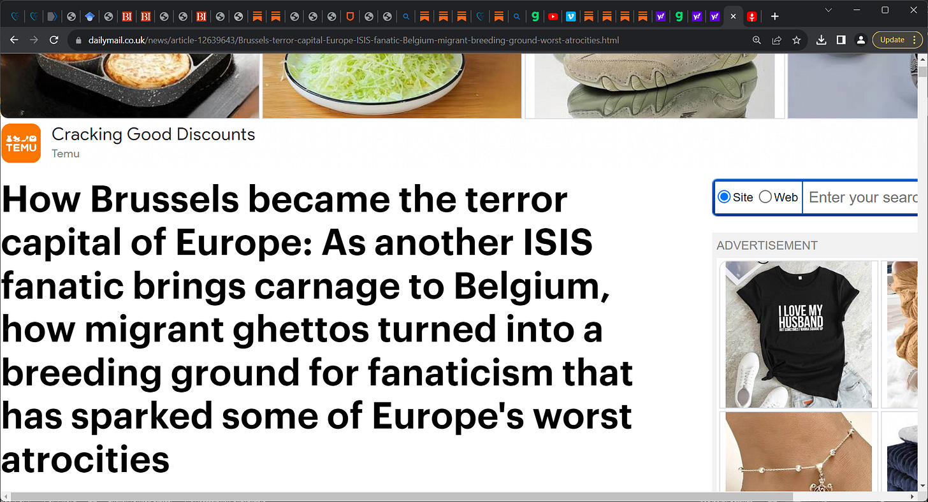
Task: Close the current active tab
Action: 733,17
